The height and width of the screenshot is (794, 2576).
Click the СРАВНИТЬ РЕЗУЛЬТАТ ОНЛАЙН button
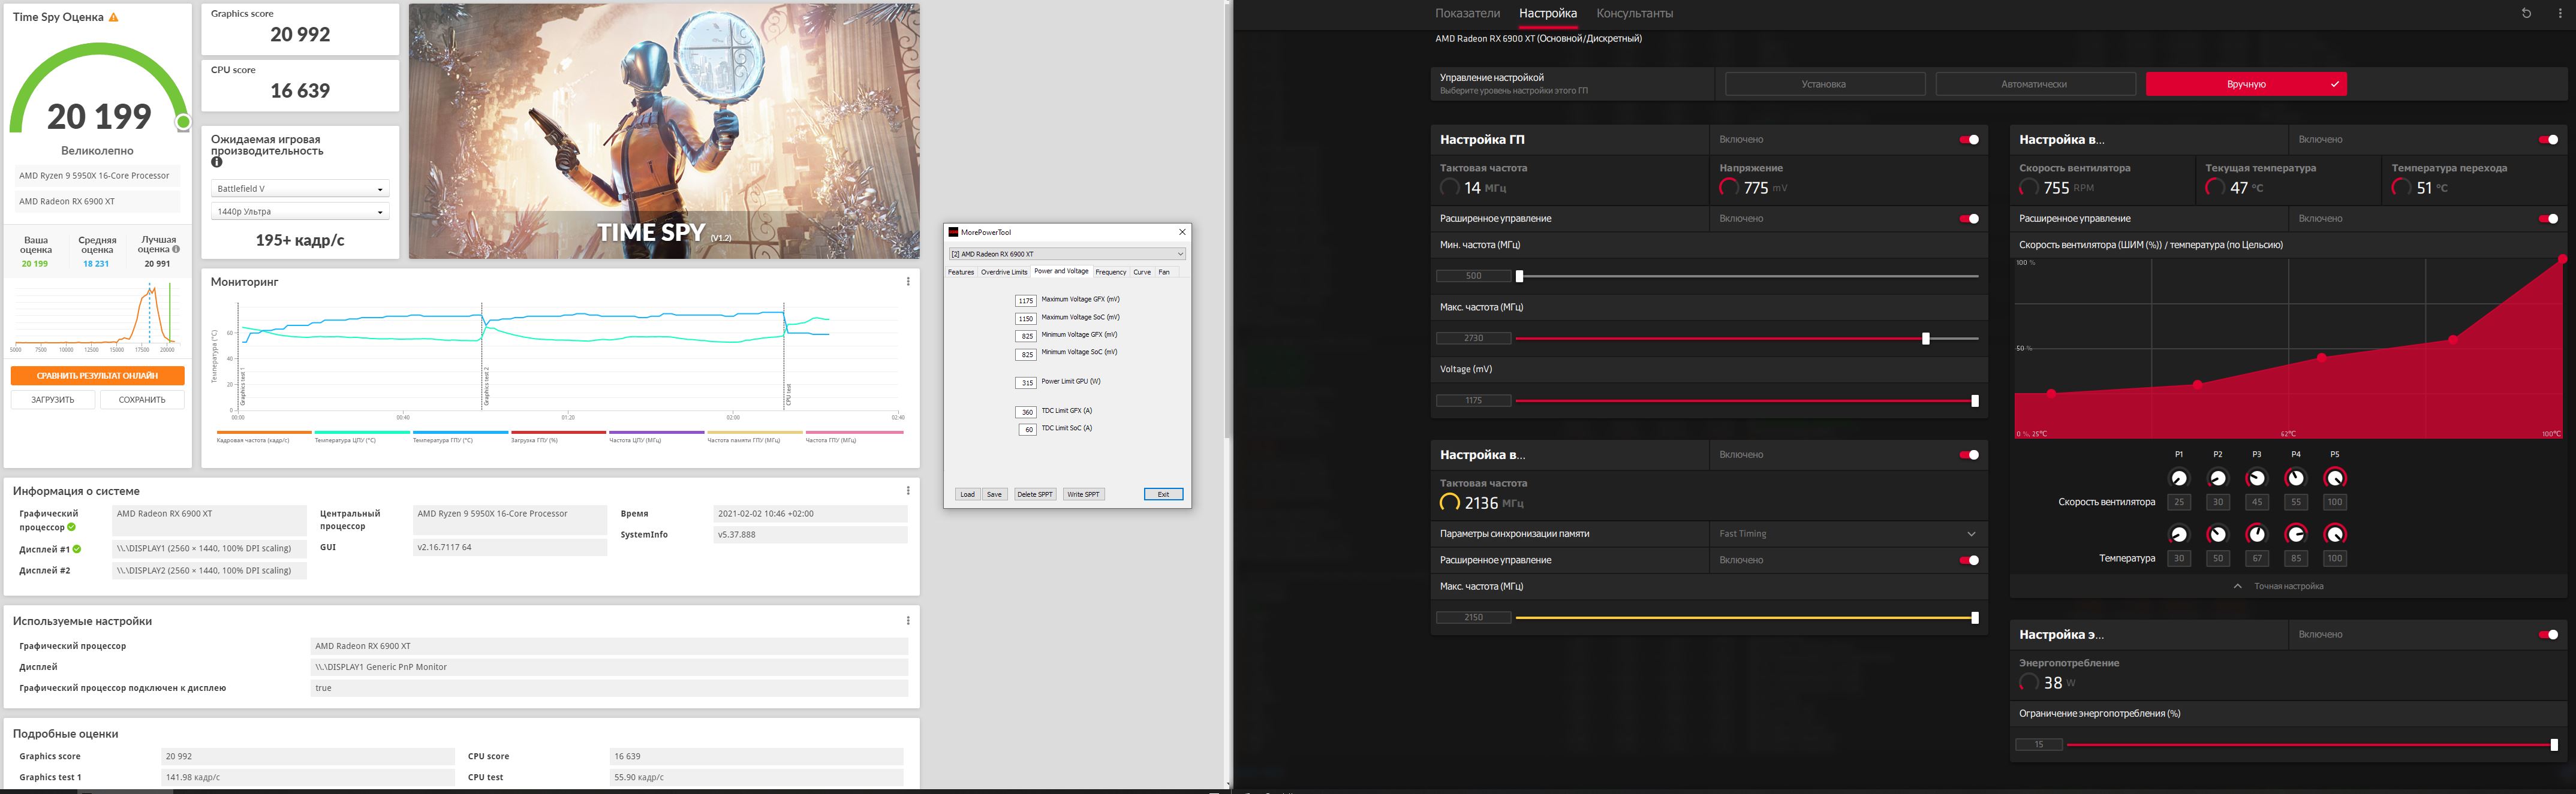pyautogui.click(x=97, y=376)
